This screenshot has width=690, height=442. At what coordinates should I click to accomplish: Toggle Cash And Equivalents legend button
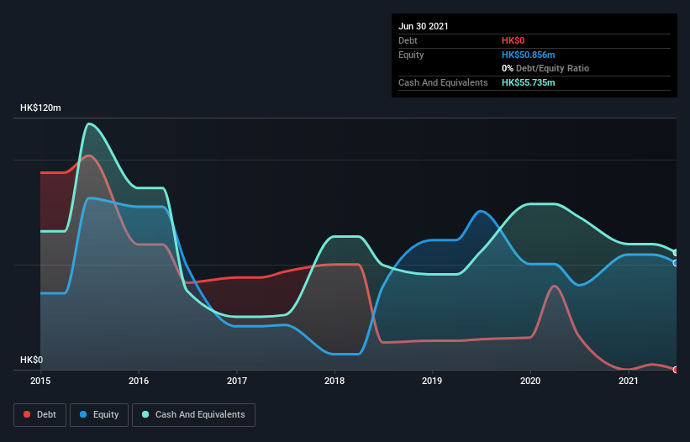[x=193, y=415]
